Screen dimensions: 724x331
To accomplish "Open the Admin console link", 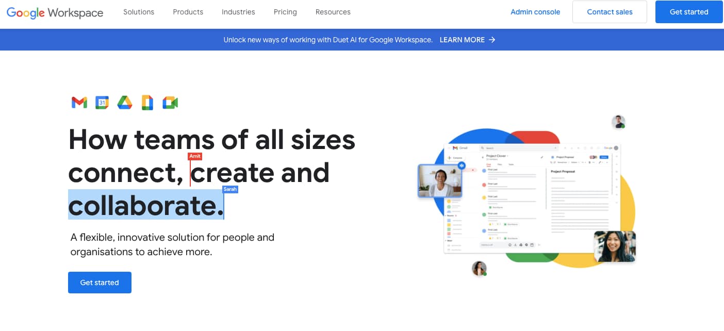I will point(535,12).
